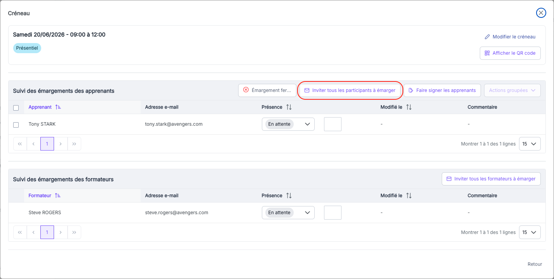Go to first page of trainers table
The height and width of the screenshot is (279, 554).
pyautogui.click(x=20, y=232)
